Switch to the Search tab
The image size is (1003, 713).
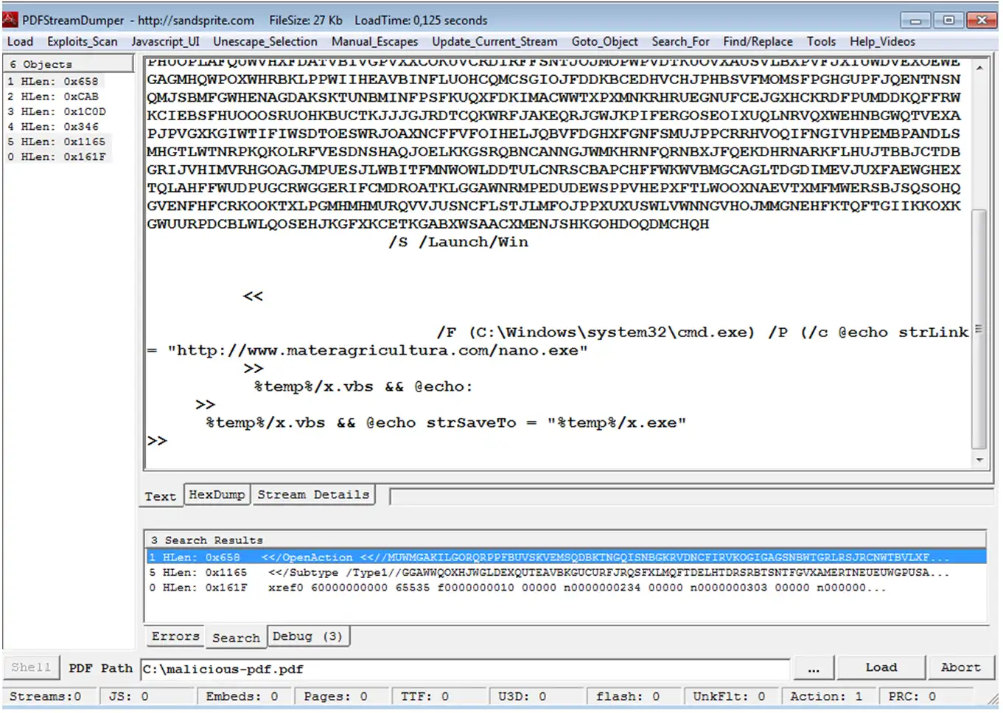pyautogui.click(x=237, y=638)
